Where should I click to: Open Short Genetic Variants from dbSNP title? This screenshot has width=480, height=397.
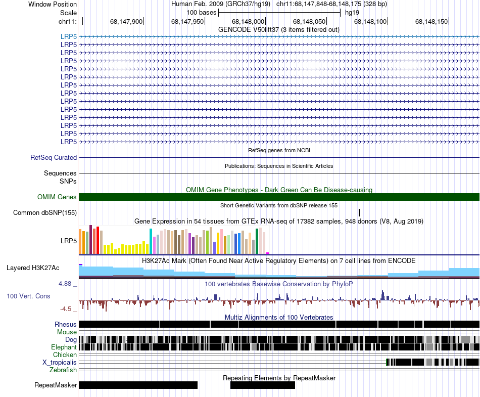pyautogui.click(x=279, y=205)
